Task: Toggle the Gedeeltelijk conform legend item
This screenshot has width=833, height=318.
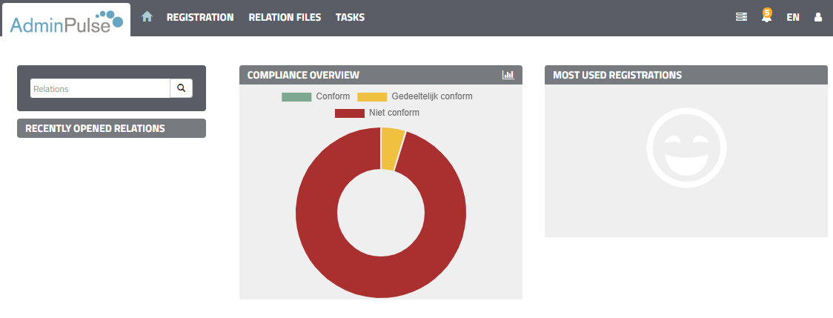Action: click(x=414, y=96)
